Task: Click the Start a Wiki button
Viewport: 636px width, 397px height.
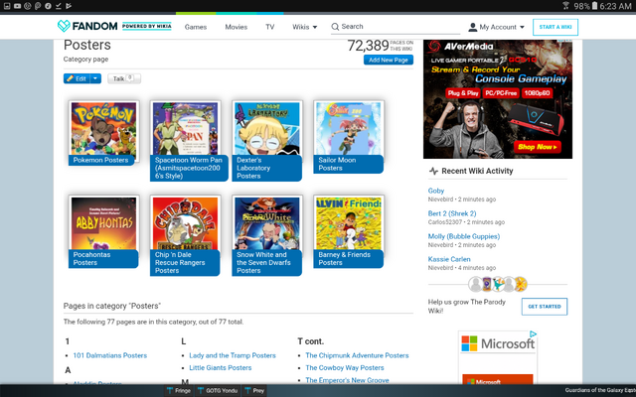Action: [556, 27]
